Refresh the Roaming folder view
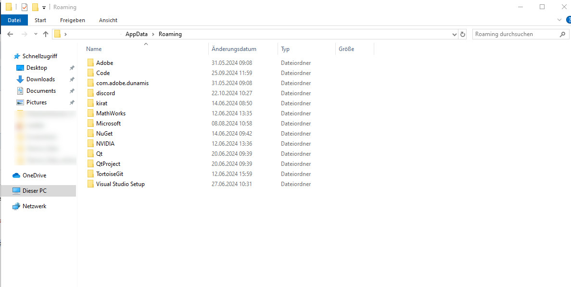 click(x=462, y=34)
